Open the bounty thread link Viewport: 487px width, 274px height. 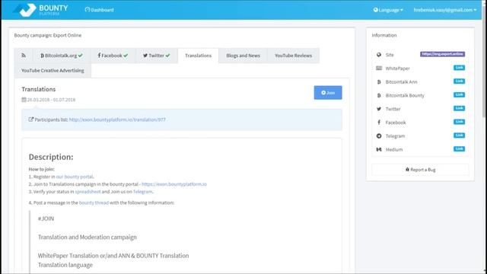point(94,203)
